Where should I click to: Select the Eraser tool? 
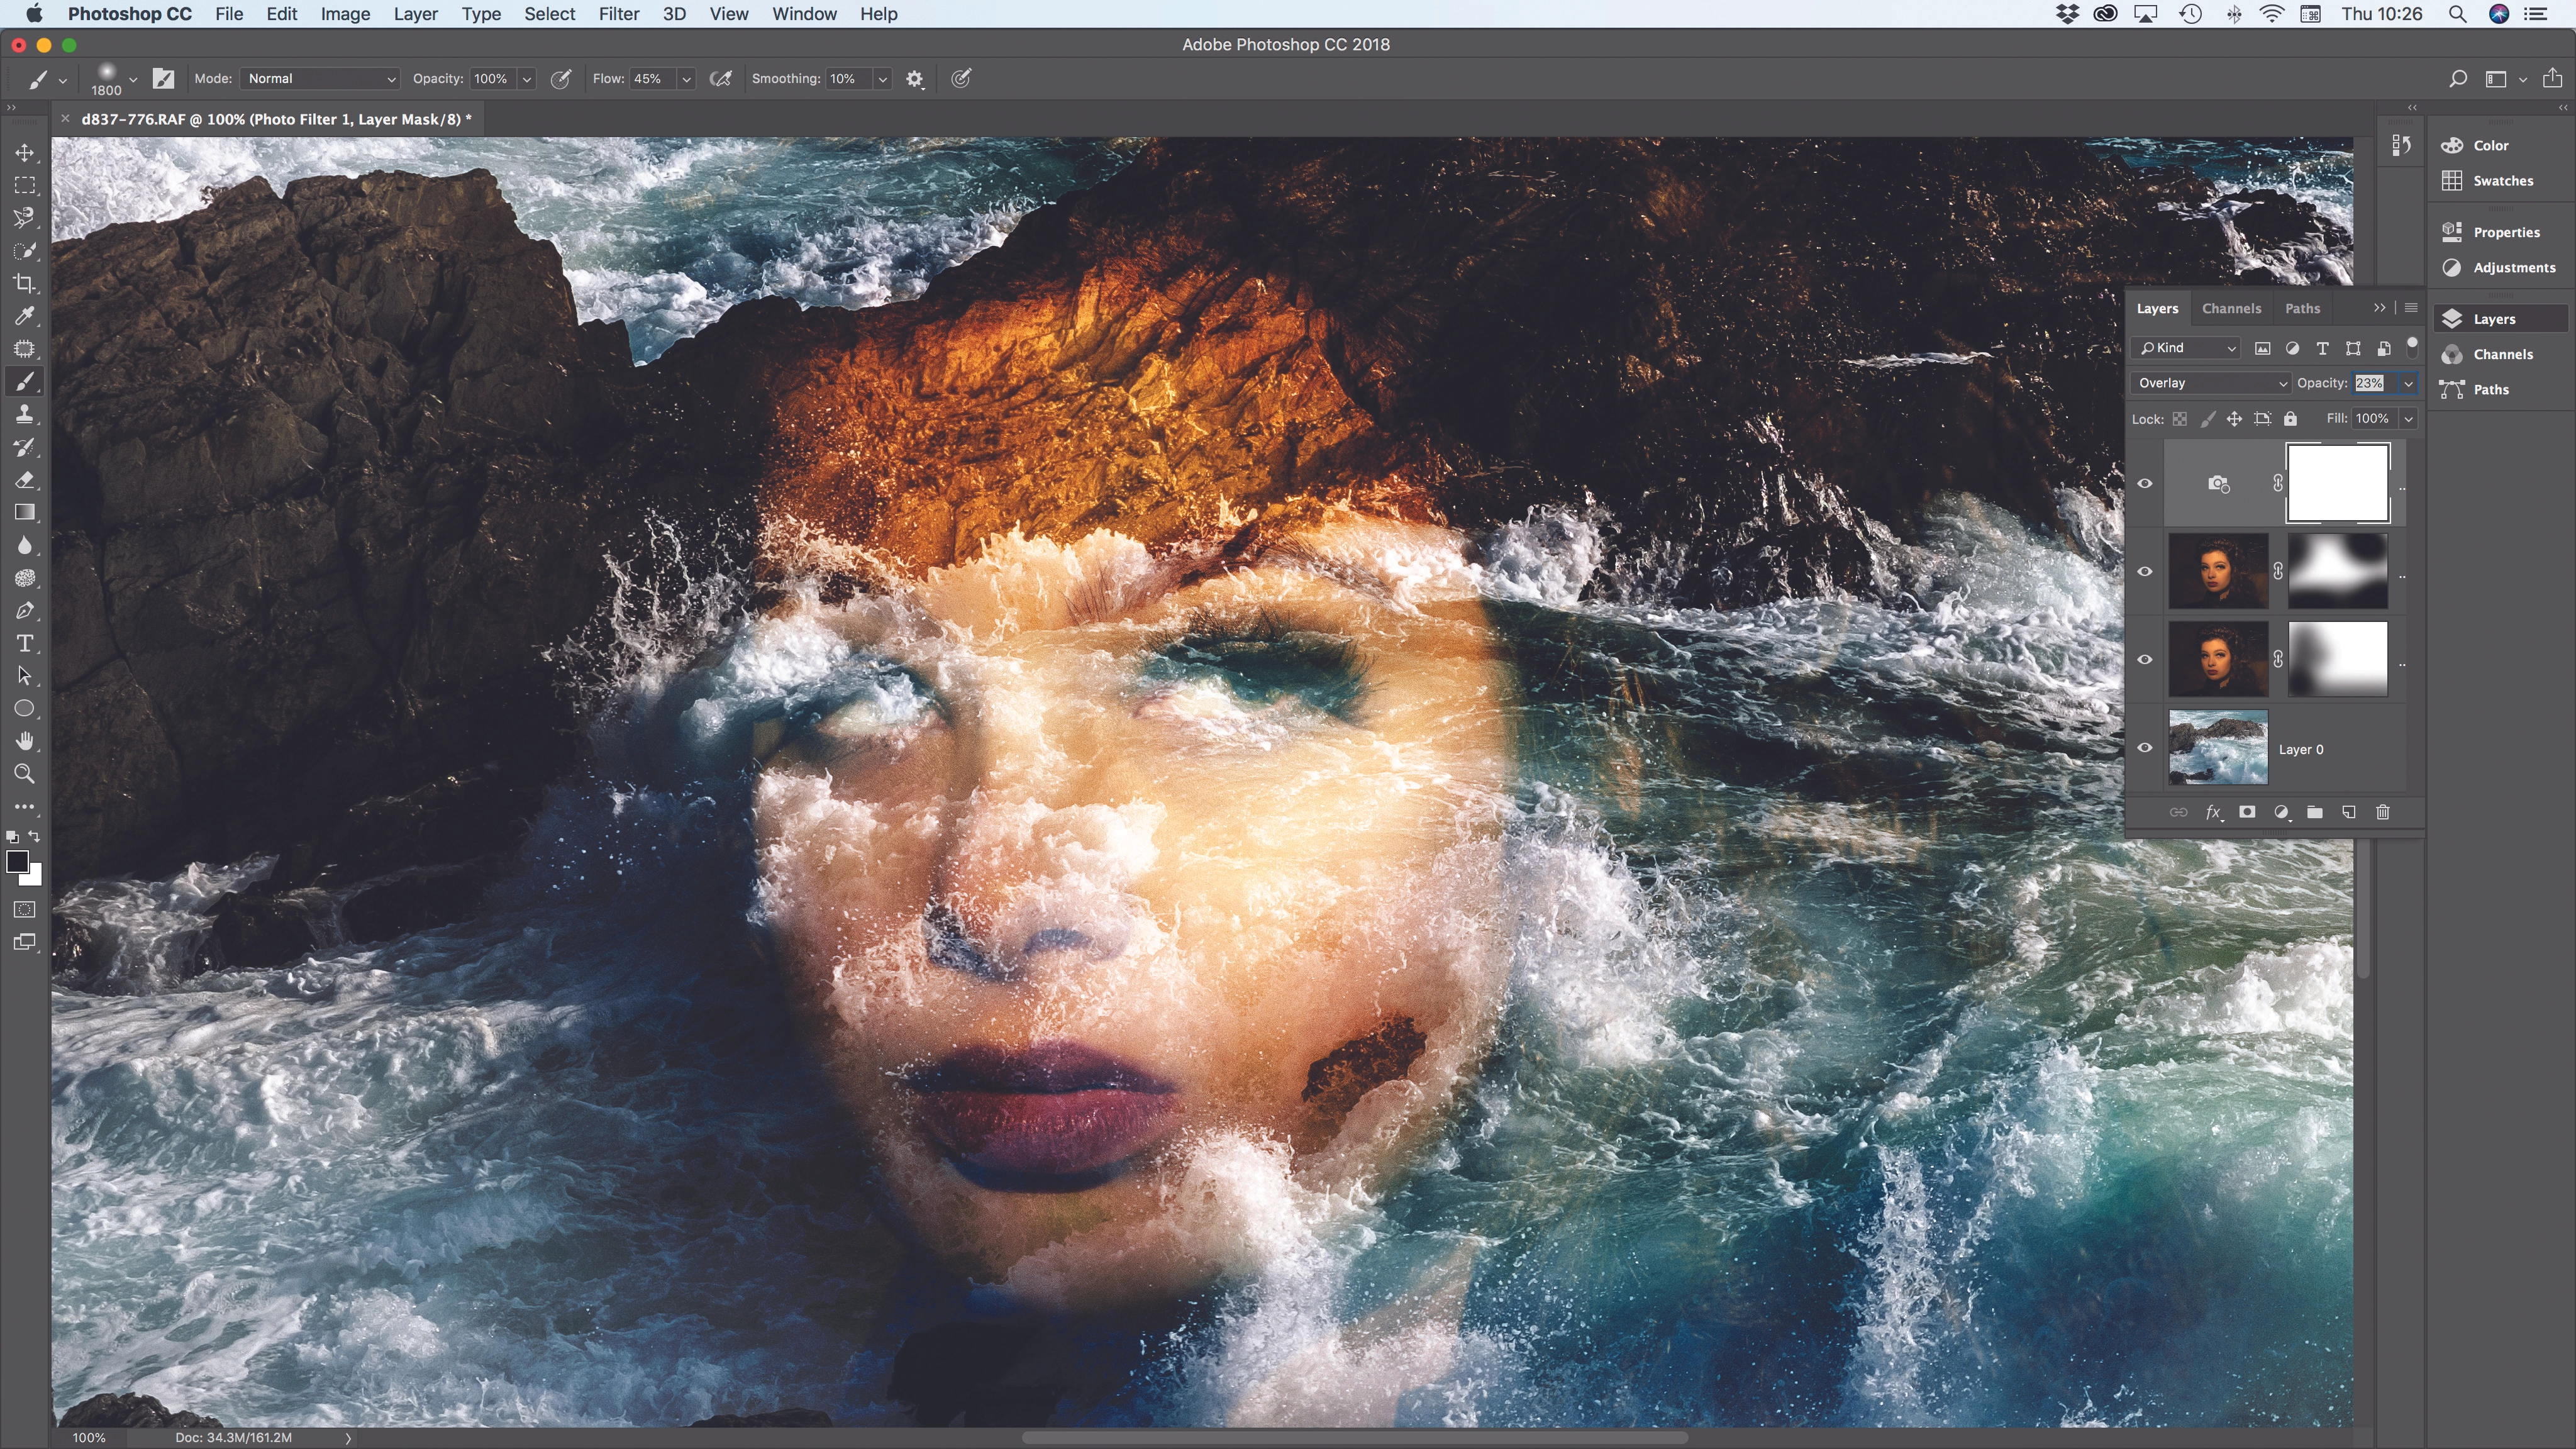point(25,480)
